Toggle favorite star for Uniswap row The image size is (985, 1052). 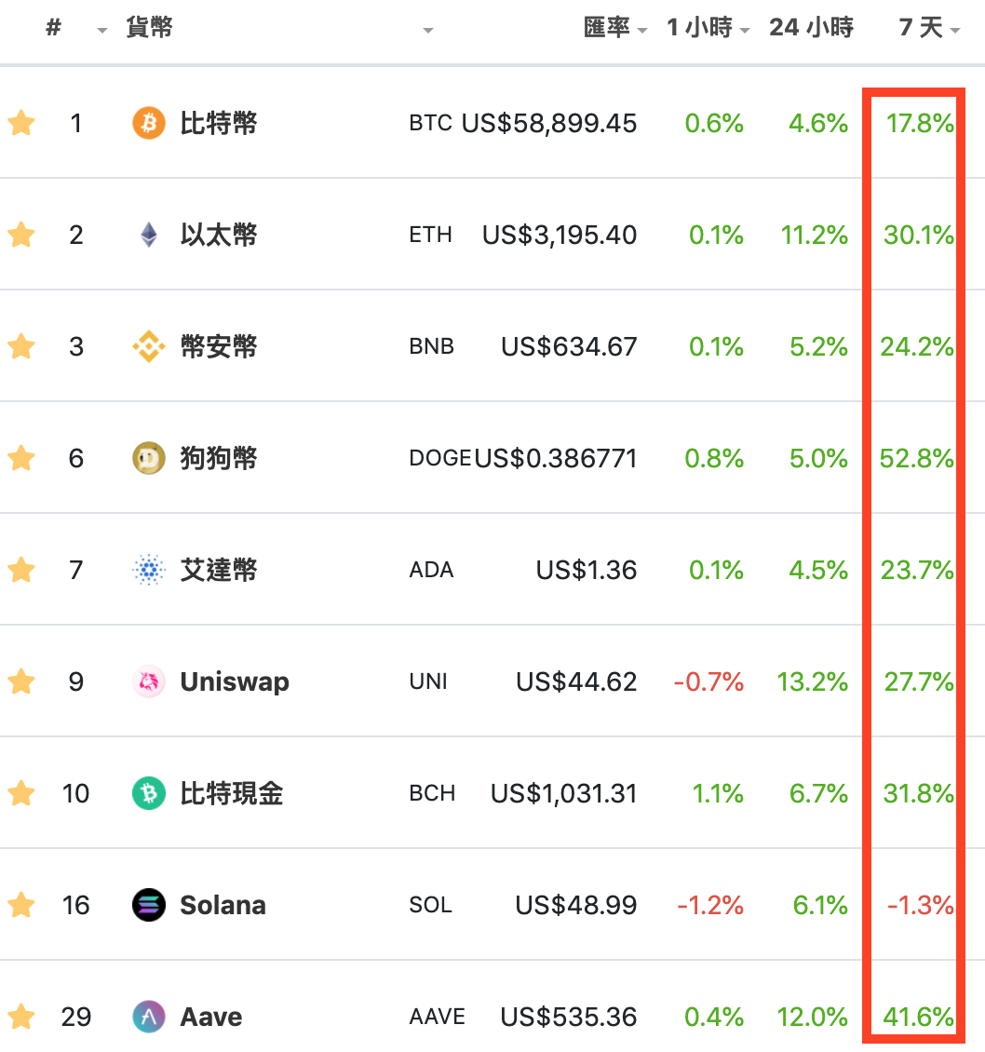pos(21,681)
